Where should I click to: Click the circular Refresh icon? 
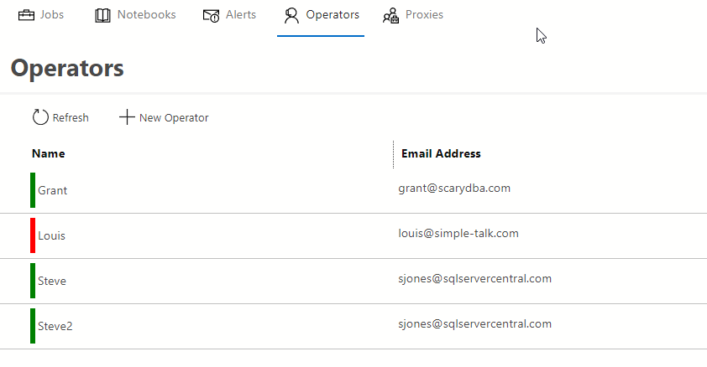click(x=40, y=117)
